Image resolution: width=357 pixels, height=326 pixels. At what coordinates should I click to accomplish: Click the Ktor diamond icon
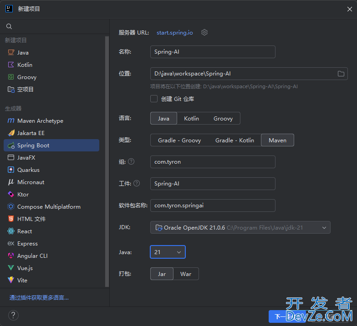11,194
